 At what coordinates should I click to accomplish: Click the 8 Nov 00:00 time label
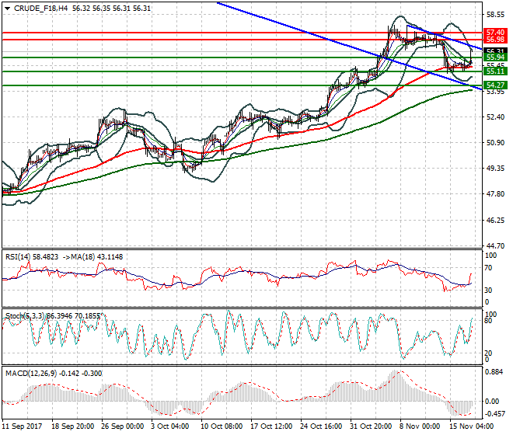tap(421, 426)
